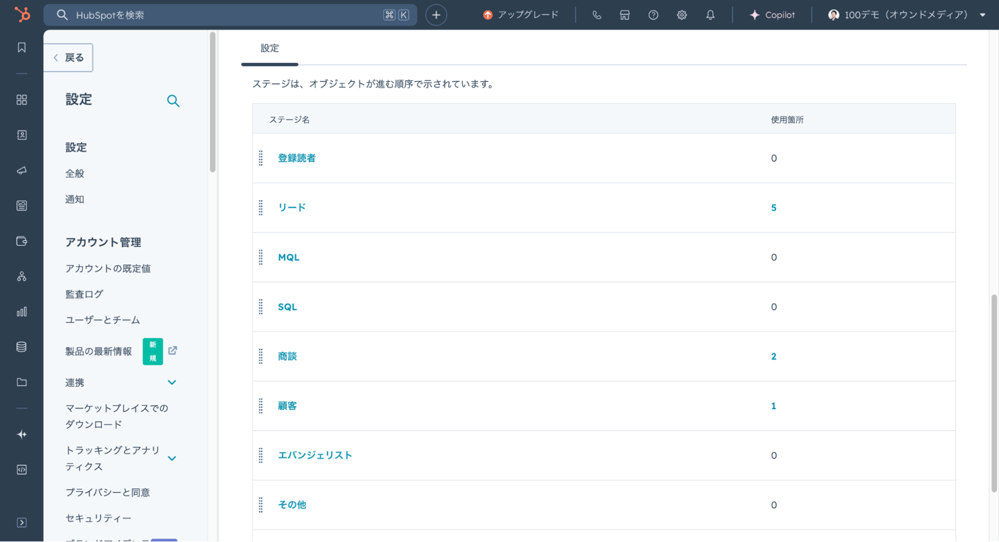This screenshot has height=542, width=999.
Task: Click the Bookmarks icon at sidebar top
Action: click(22, 47)
